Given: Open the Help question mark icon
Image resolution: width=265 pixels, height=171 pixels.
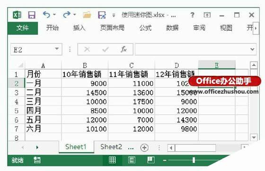Looking at the screenshot, I should (x=192, y=15).
